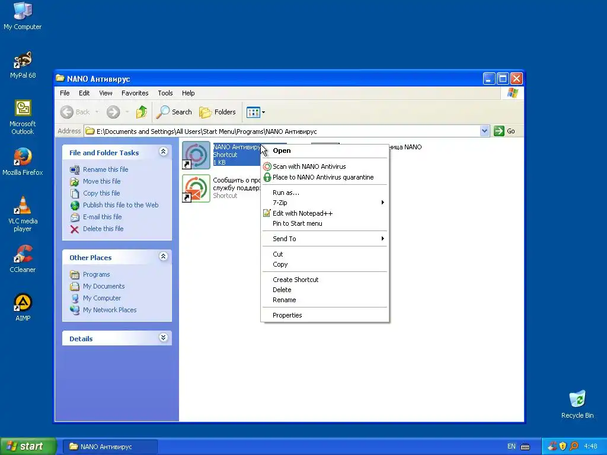Choose Copy in context menu
Image resolution: width=607 pixels, height=455 pixels.
325,265
